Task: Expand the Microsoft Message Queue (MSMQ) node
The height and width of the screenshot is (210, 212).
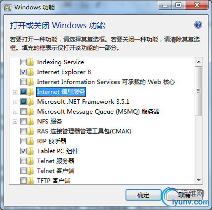Action: 15,112
